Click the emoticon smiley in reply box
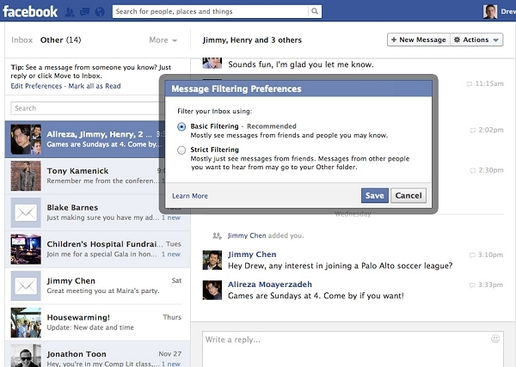Image resolution: width=516 pixels, height=367 pixels. click(495, 339)
